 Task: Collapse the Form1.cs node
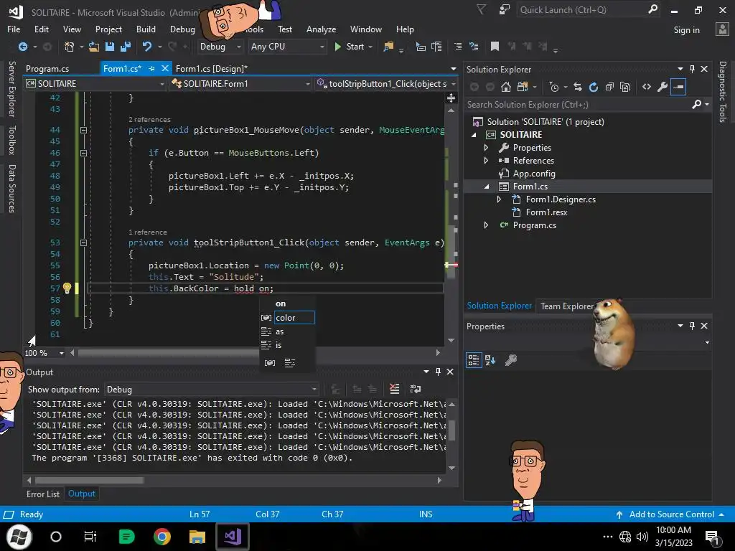click(486, 187)
